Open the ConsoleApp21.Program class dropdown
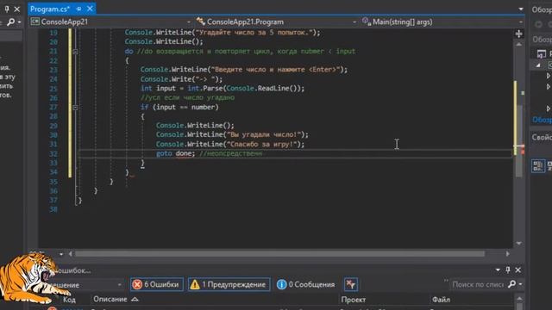The height and width of the screenshot is (310, 552). click(x=276, y=22)
